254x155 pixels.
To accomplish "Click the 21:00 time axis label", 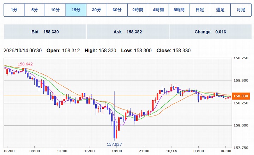I will 144,151.
